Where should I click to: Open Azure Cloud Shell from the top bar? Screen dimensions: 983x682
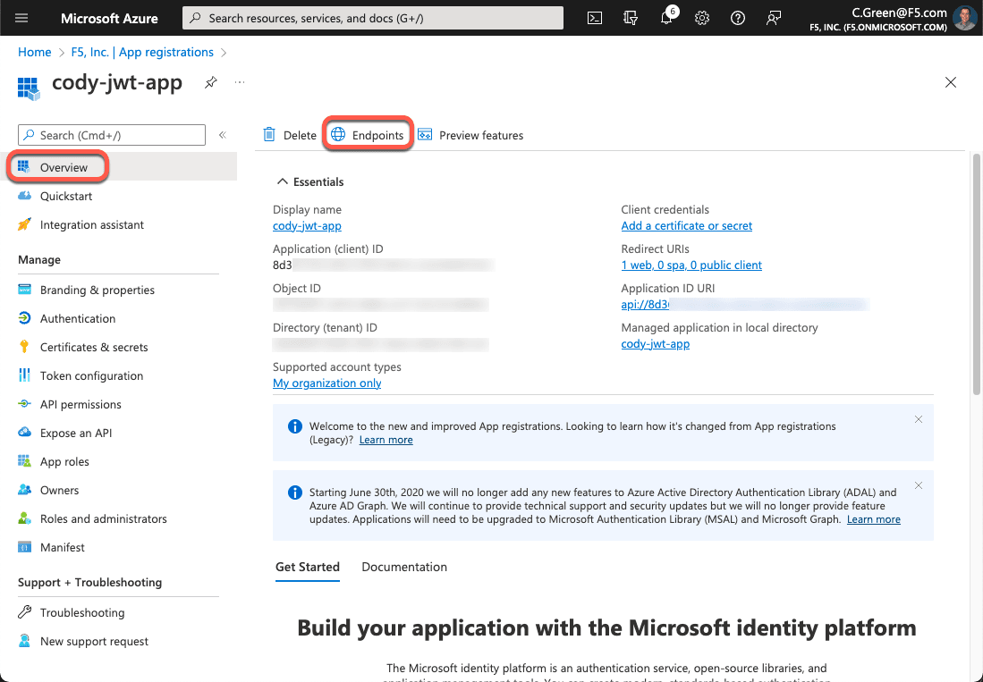pyautogui.click(x=595, y=17)
